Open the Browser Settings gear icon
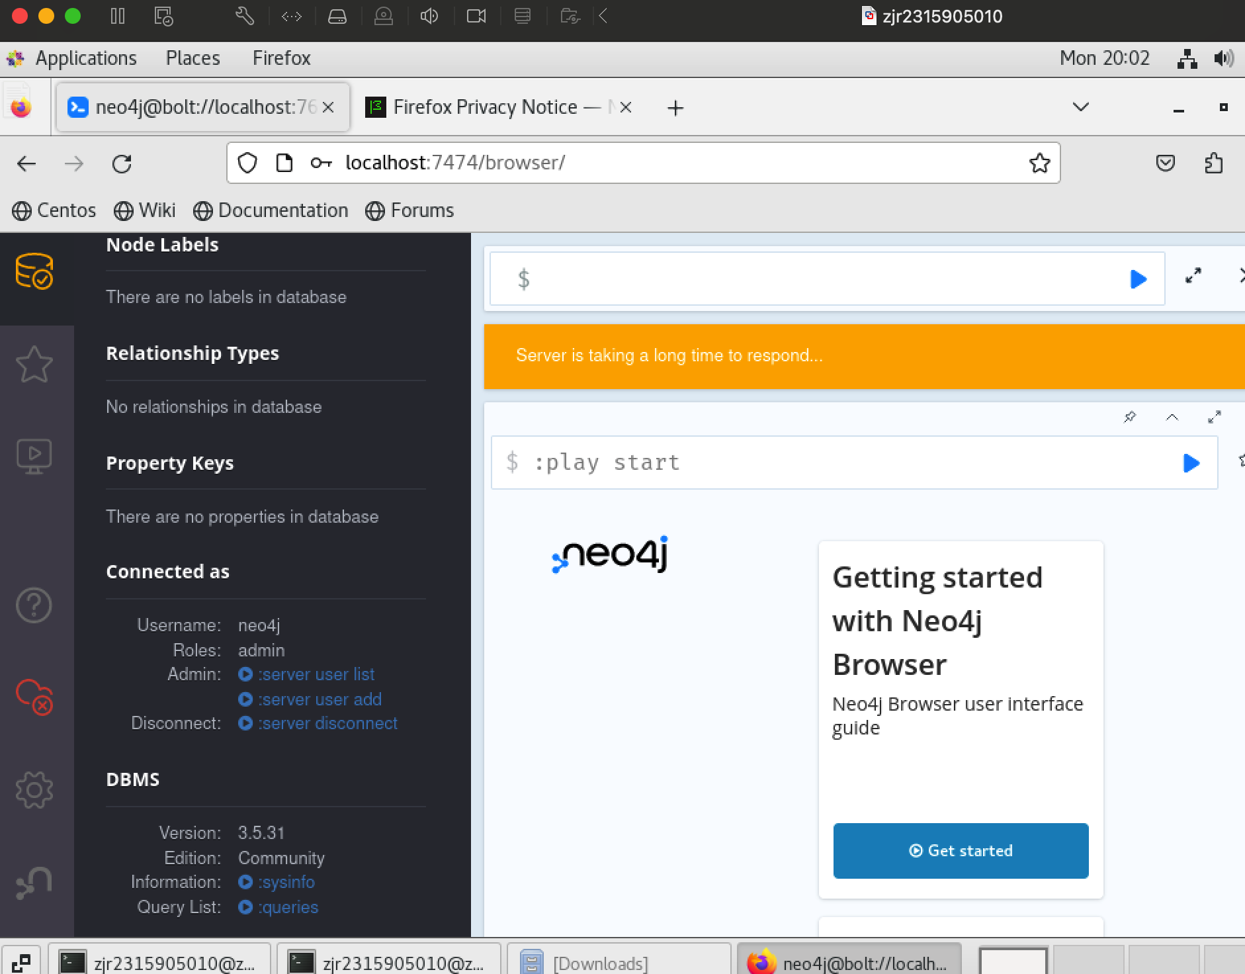Screen dimensions: 1245x974 34,790
